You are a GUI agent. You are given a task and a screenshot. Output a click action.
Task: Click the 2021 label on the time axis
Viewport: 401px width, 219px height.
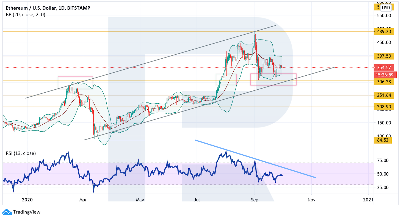pos(368,200)
